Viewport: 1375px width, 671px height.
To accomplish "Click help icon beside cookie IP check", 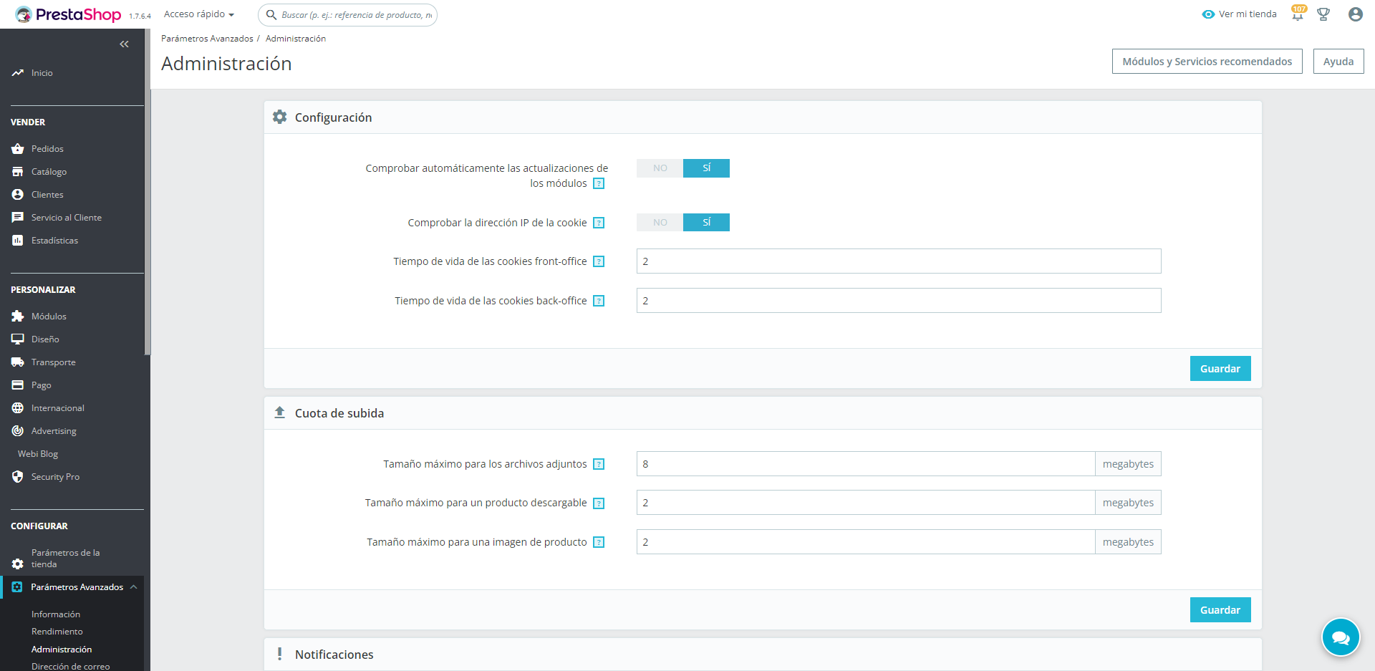I will pos(599,223).
